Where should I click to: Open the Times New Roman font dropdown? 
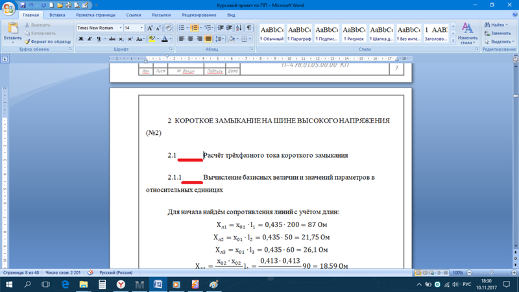(x=121, y=28)
